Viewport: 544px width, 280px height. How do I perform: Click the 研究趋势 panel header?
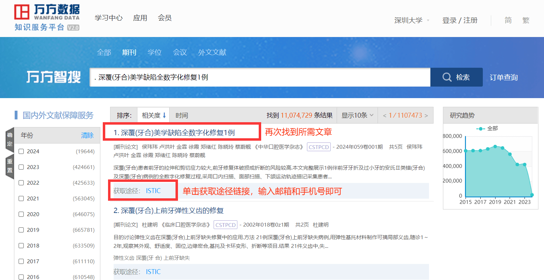(x=490, y=115)
